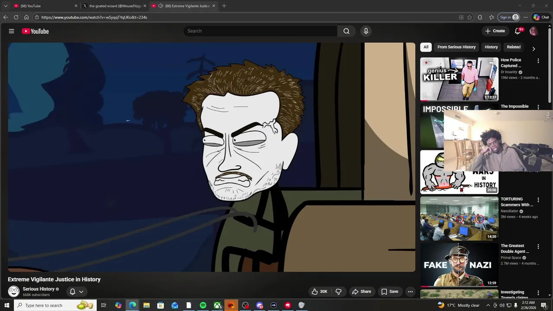The height and width of the screenshot is (311, 553).
Task: Open browser extensions puzzle icon
Action: point(480,17)
